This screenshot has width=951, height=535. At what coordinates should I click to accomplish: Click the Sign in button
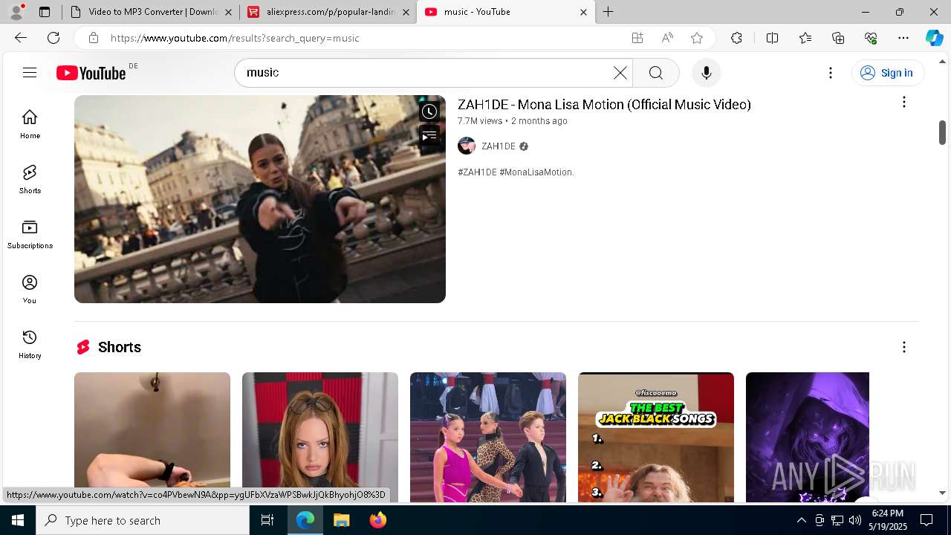pyautogui.click(x=887, y=73)
